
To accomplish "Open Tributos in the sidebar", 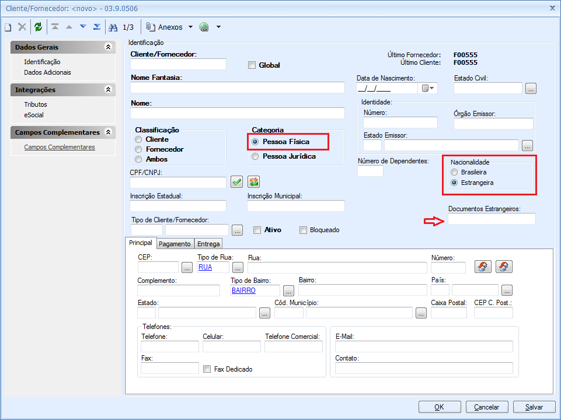I will [x=36, y=104].
